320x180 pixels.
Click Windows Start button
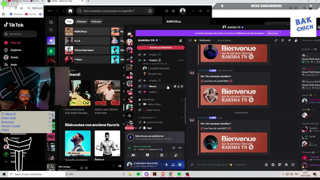4,174
